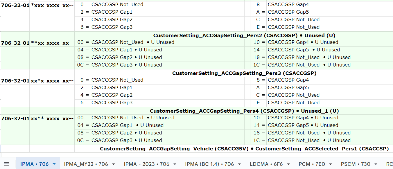
Task: Switch to the IPMA (BC 1.4) • 706 sheet
Action: tap(209, 164)
